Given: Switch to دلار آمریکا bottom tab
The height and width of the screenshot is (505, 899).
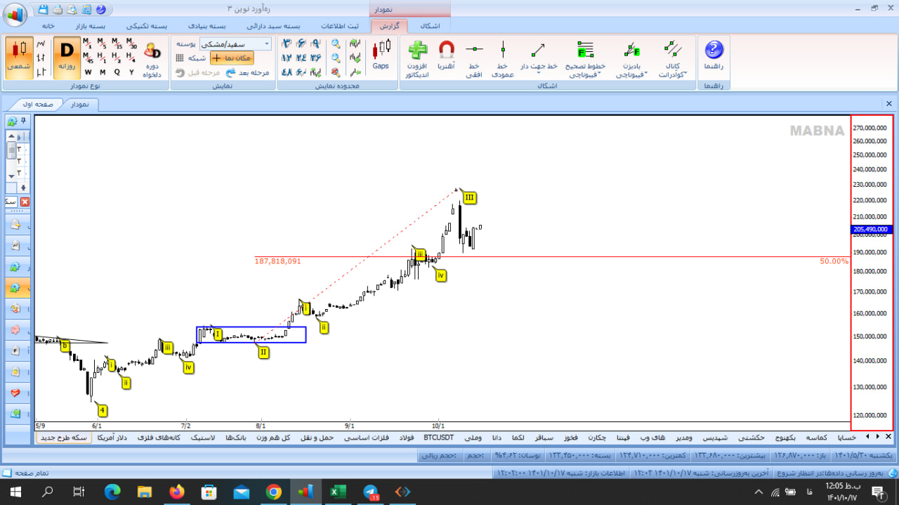Looking at the screenshot, I should (x=111, y=437).
